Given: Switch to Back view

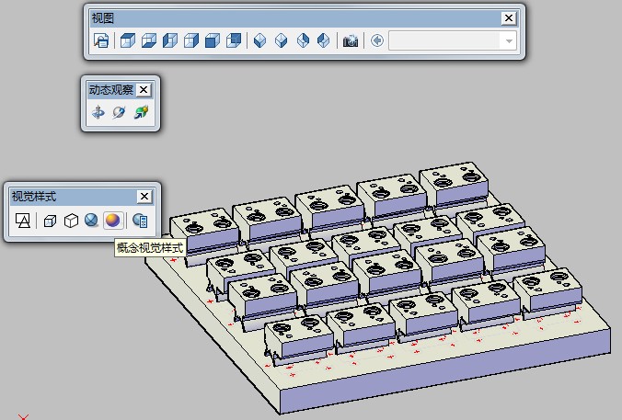Looking at the screenshot, I should coord(234,40).
